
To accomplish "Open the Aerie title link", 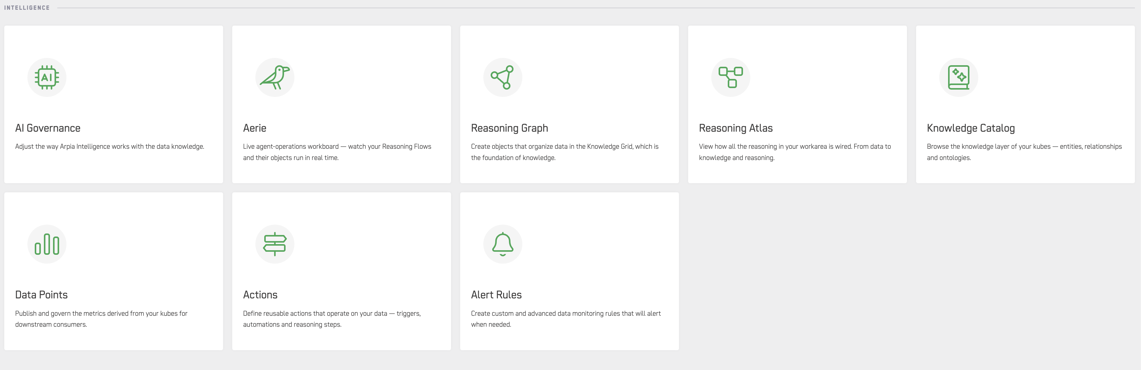I will coord(255,128).
